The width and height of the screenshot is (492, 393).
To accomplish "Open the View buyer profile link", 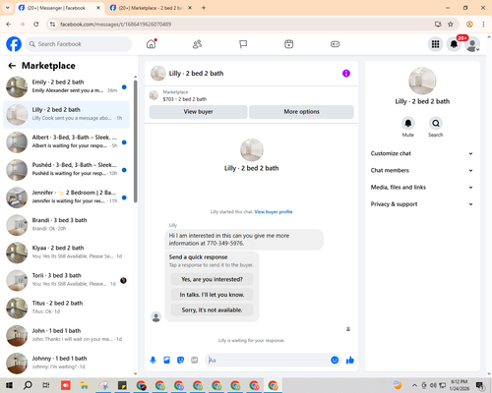I will click(274, 212).
